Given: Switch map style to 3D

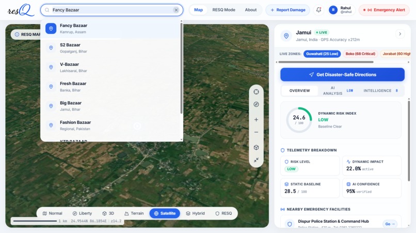Looking at the screenshot, I should tap(108, 213).
